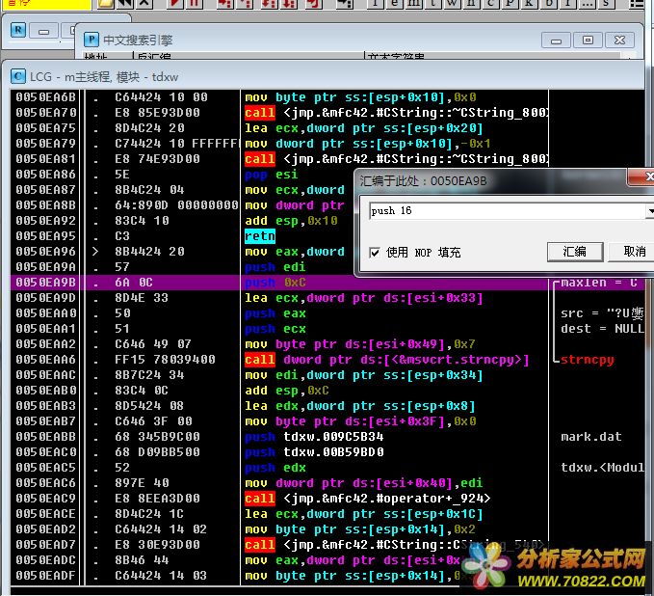Toggle 使用 NOP 填充 checkbox

coord(375,253)
